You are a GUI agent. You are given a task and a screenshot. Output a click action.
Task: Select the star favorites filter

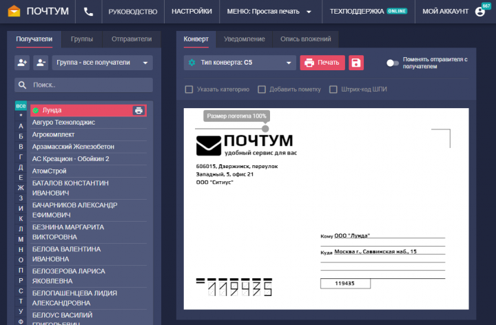pos(21,116)
